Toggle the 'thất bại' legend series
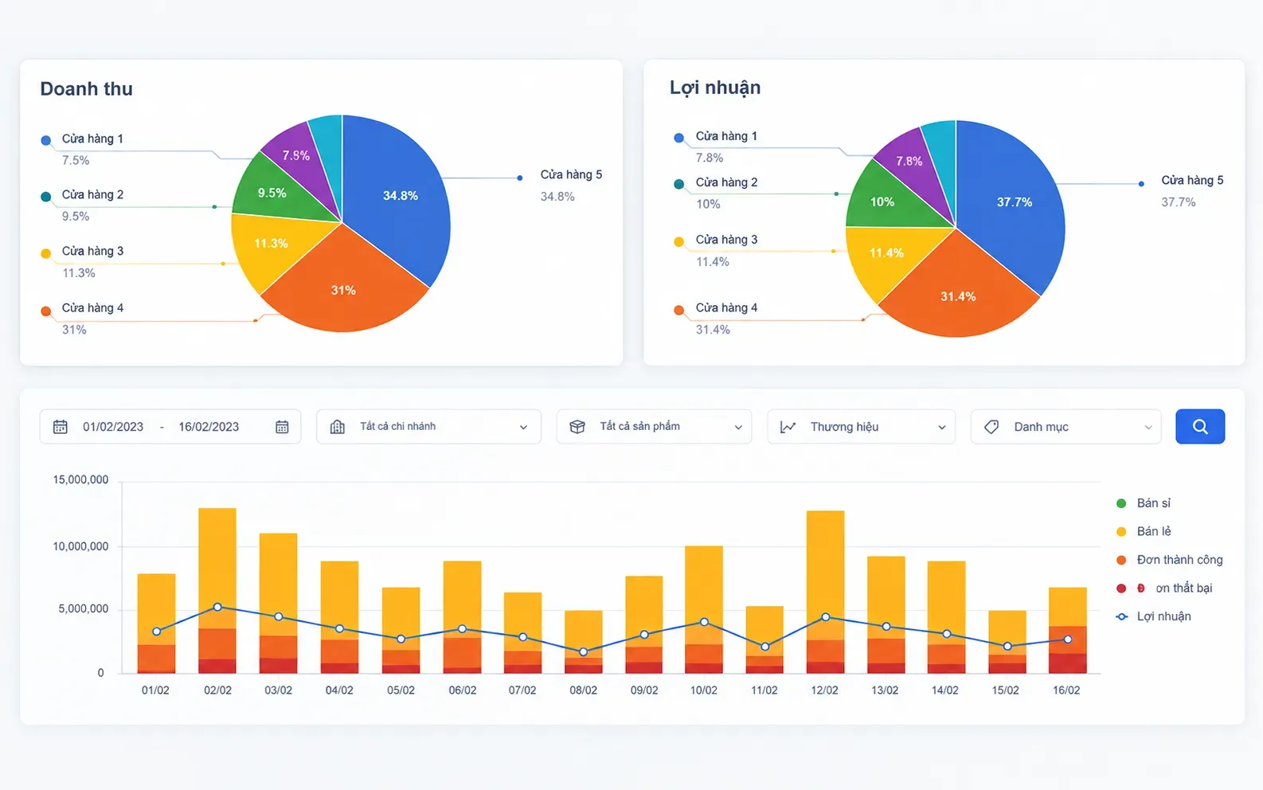Image resolution: width=1263 pixels, height=790 pixels. tap(1165, 589)
